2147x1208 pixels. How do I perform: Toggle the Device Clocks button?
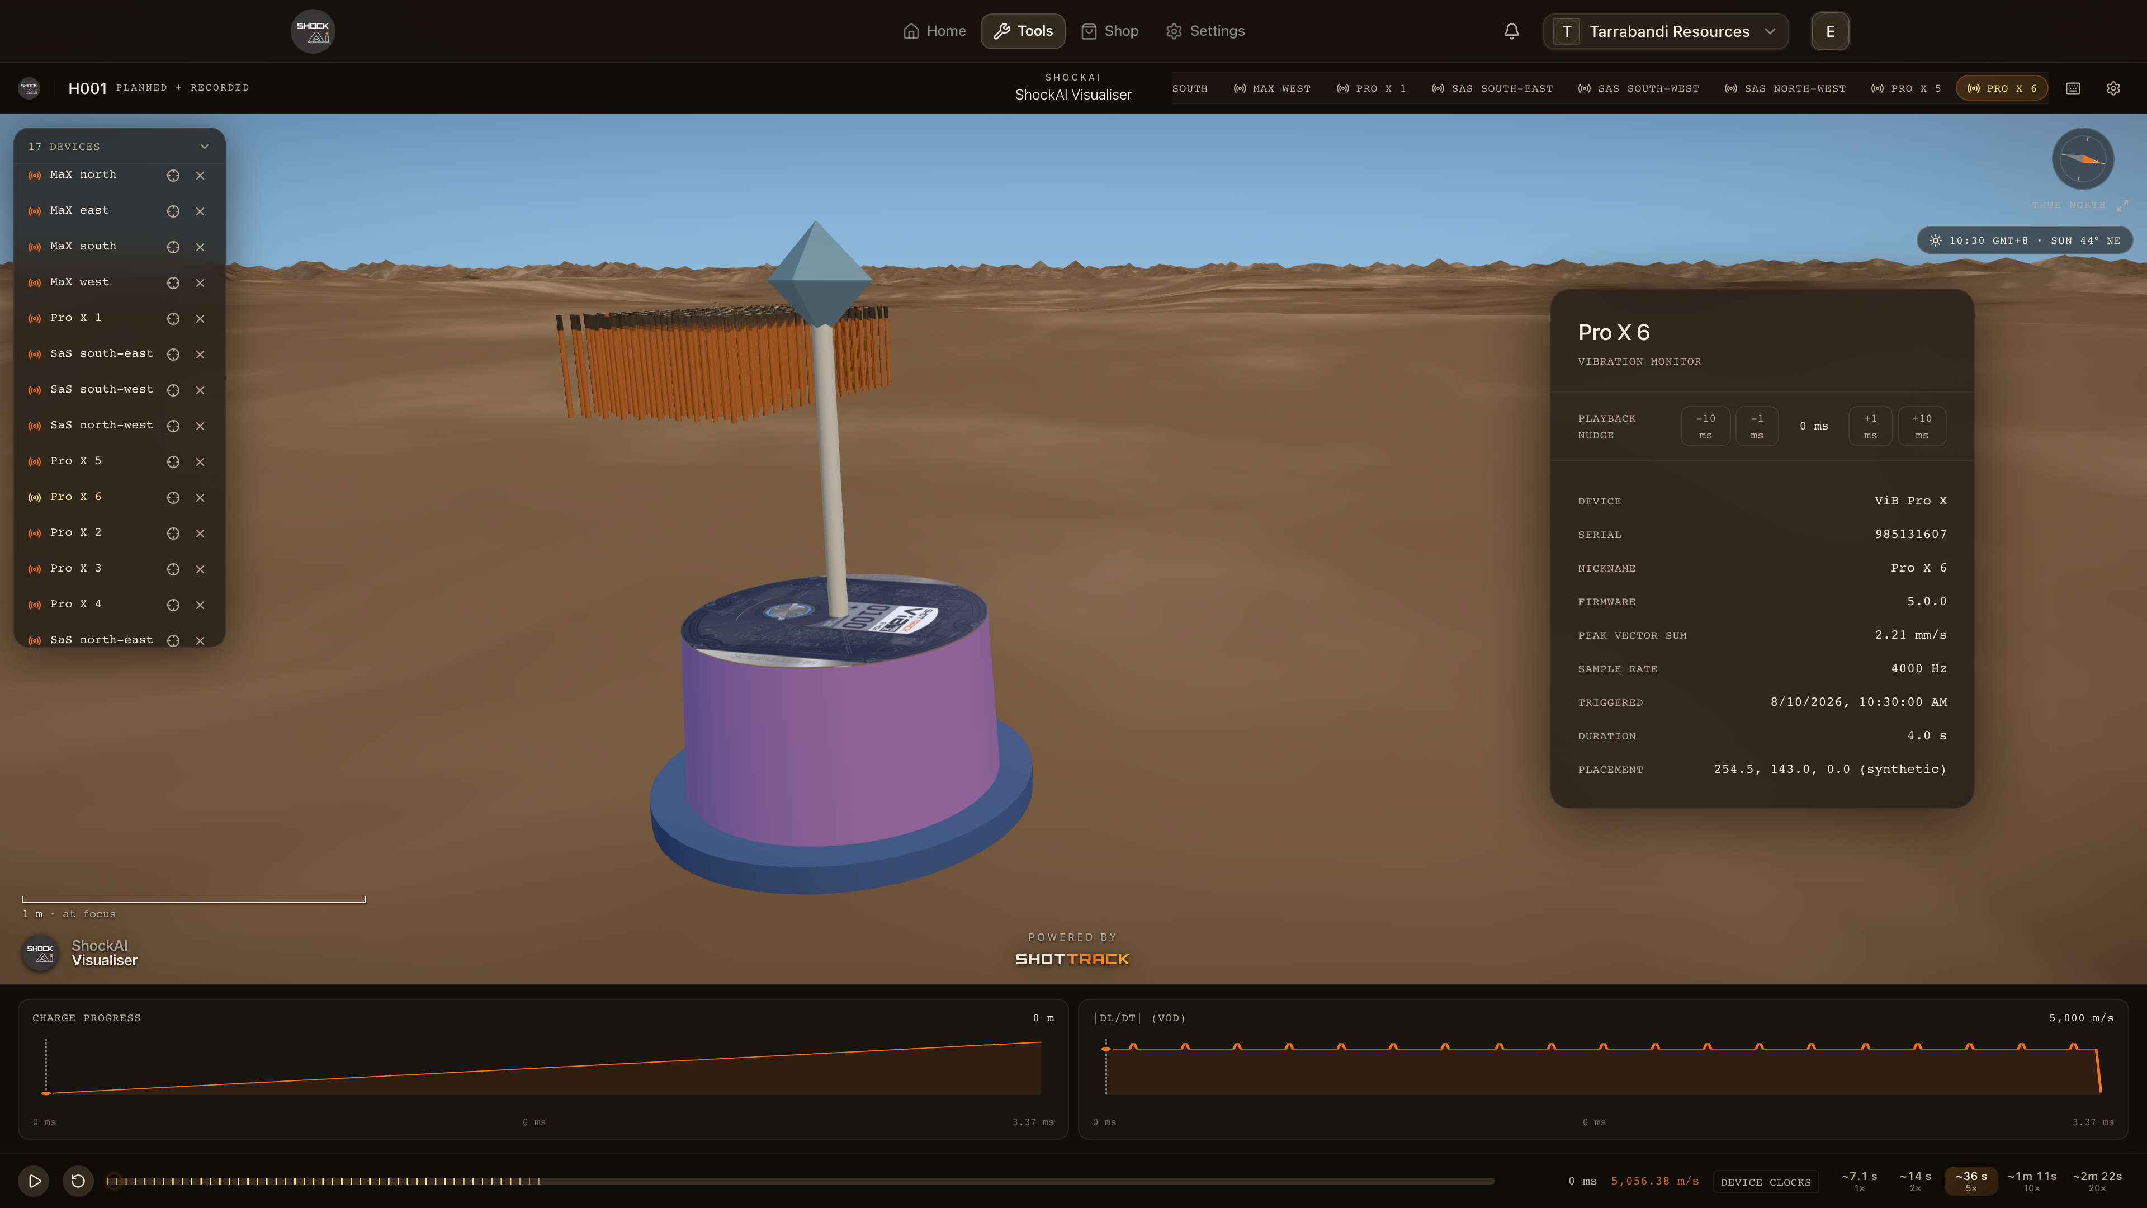click(x=1765, y=1182)
